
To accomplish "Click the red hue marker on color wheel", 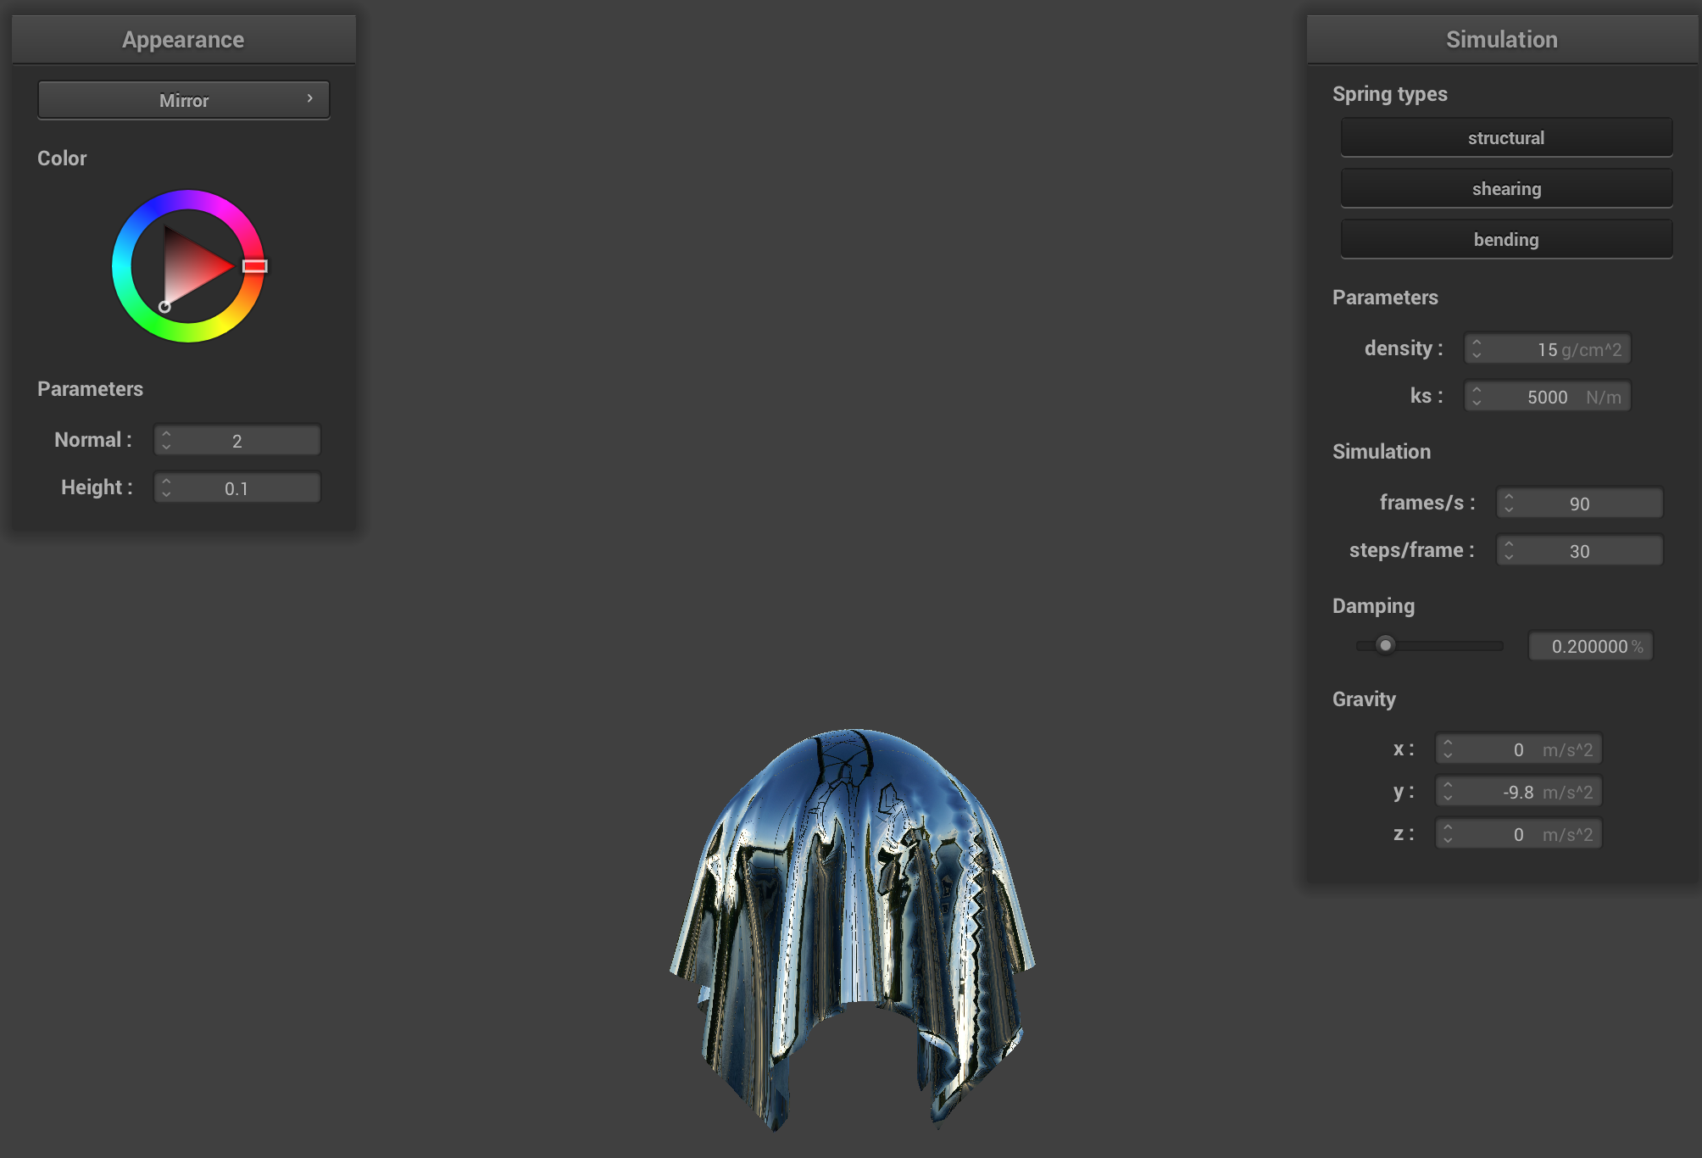I will coord(255,266).
